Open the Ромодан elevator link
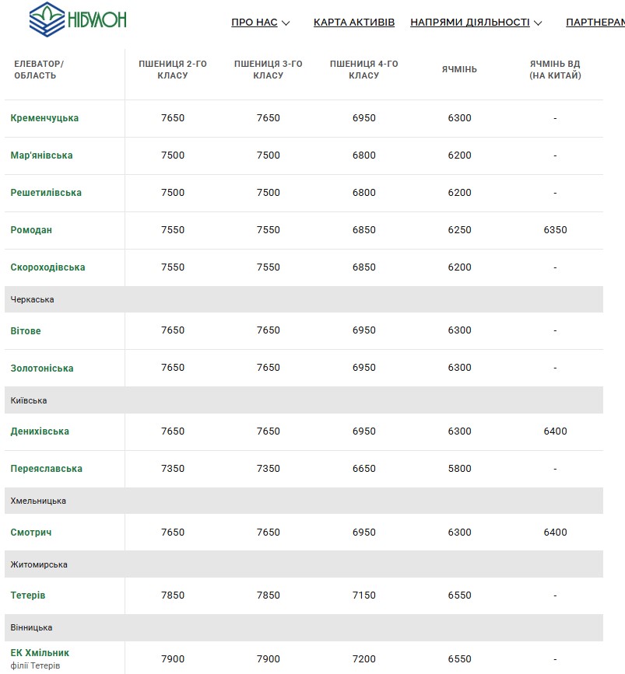This screenshot has width=625, height=674. coord(31,230)
